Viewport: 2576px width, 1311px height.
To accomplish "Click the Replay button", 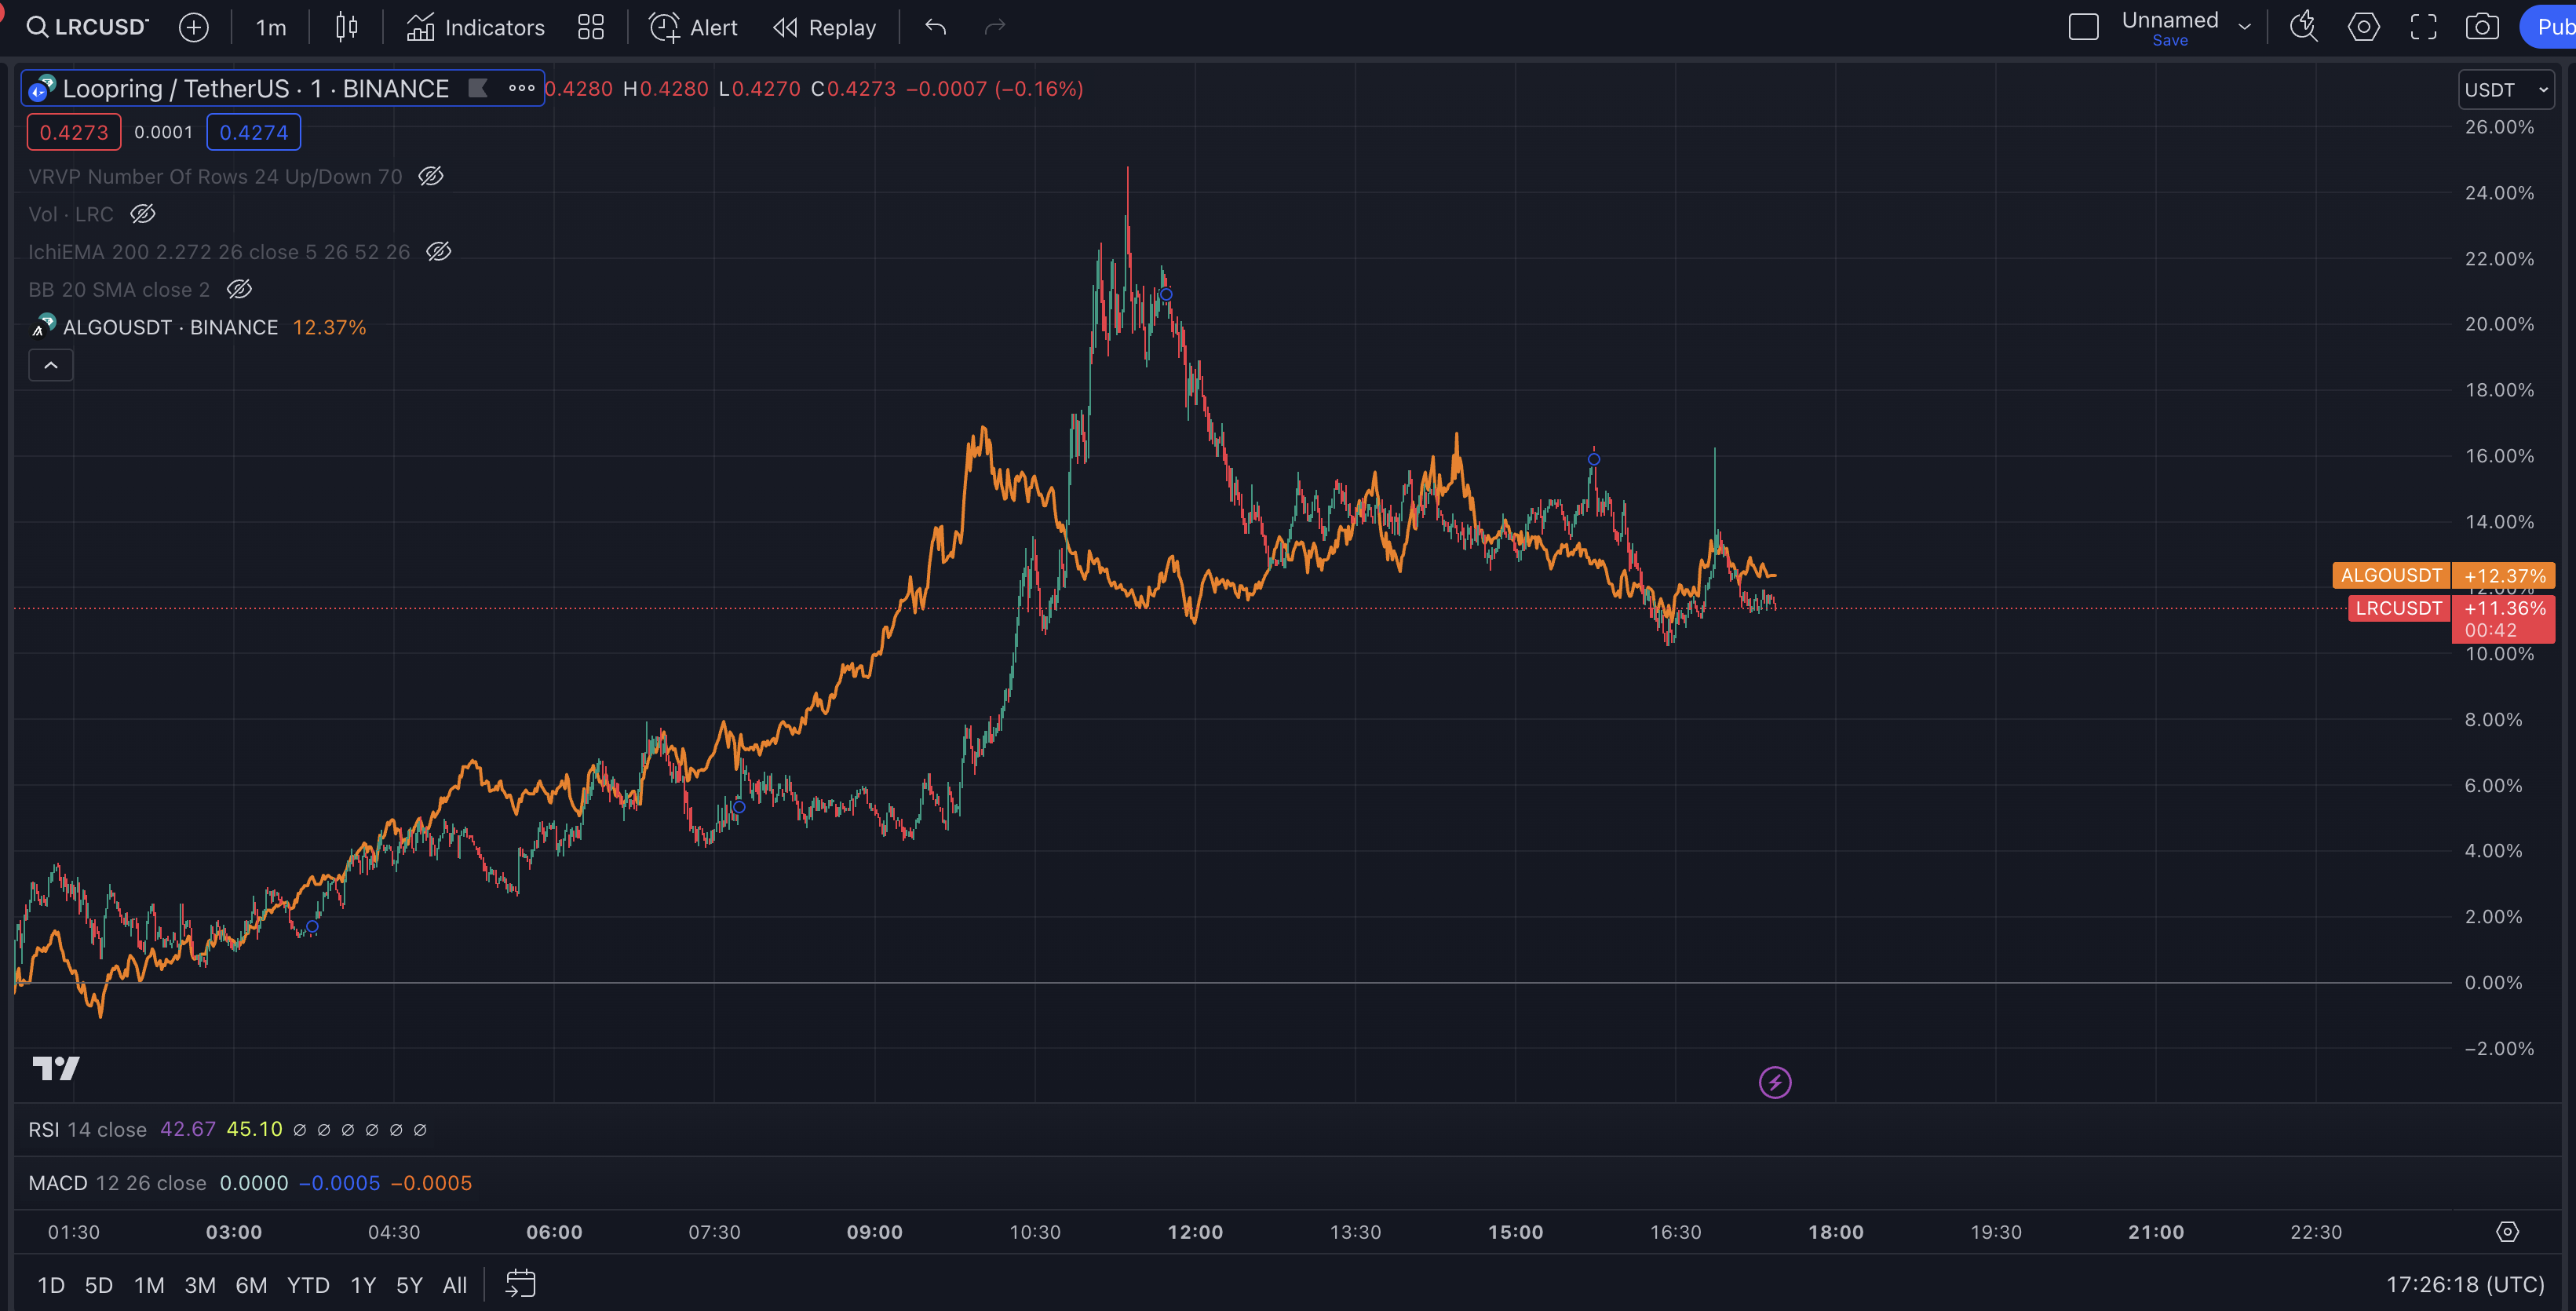I will (825, 27).
